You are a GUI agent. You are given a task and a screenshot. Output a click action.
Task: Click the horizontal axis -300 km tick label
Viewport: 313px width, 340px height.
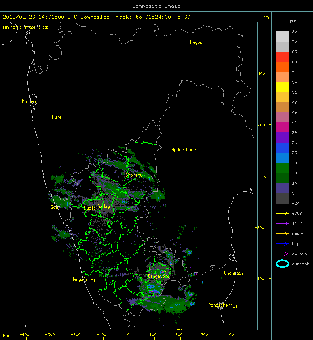[x=50, y=335]
